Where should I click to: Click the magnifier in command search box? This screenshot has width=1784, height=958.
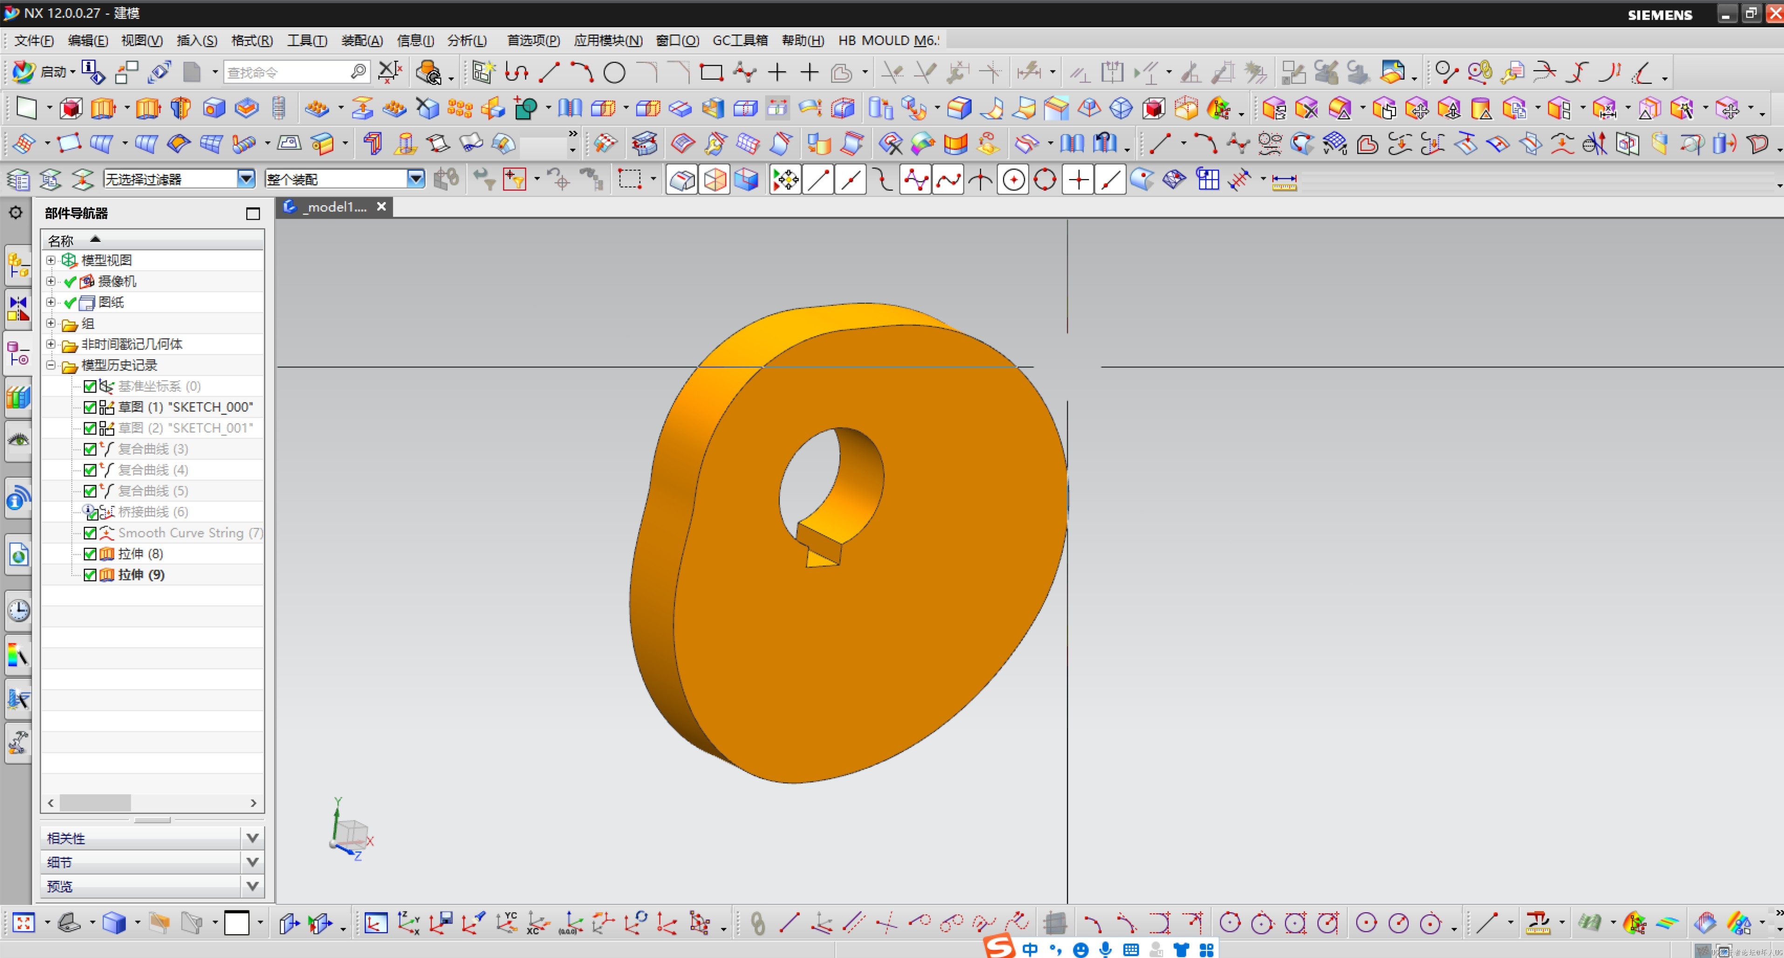coord(358,72)
